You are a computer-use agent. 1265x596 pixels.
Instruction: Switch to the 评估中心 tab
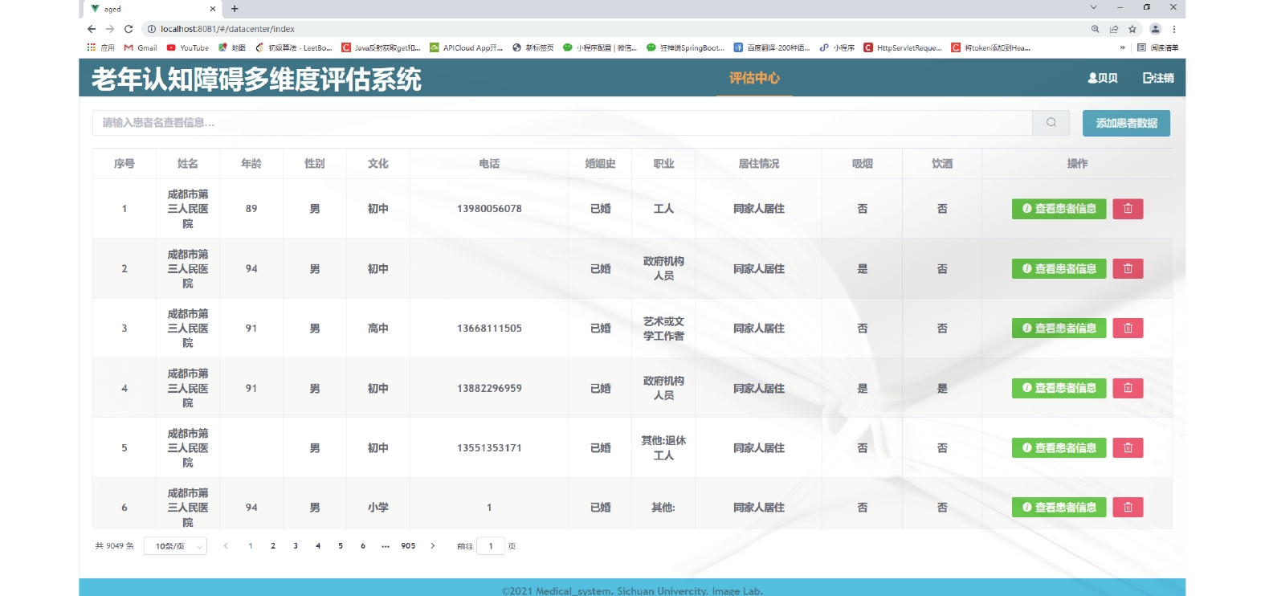[754, 78]
